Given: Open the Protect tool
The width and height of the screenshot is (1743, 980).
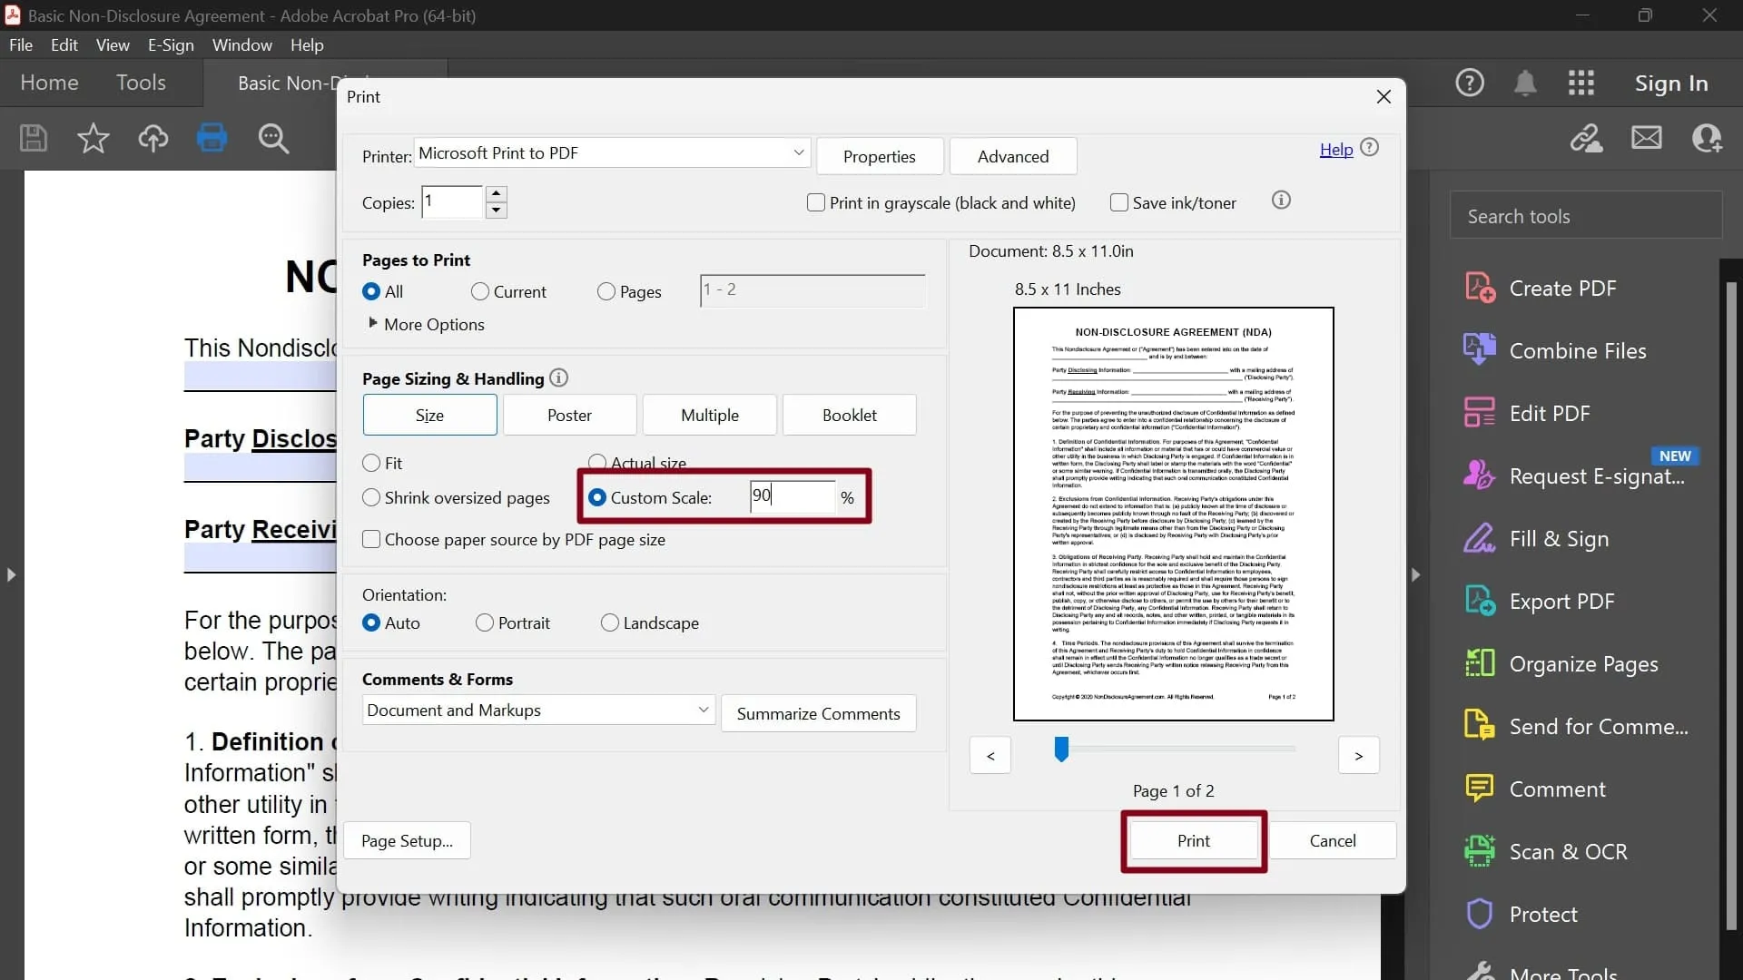Looking at the screenshot, I should pos(1542,914).
